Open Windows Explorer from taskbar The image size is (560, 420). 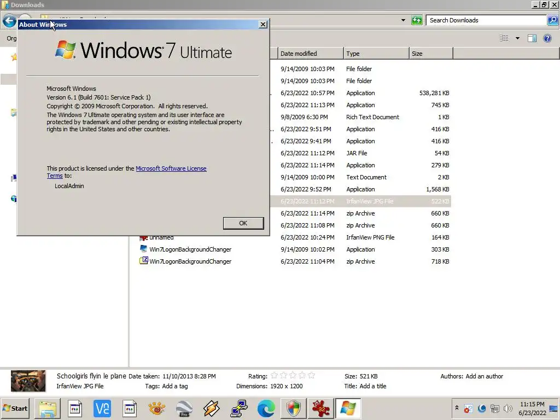pos(48,408)
